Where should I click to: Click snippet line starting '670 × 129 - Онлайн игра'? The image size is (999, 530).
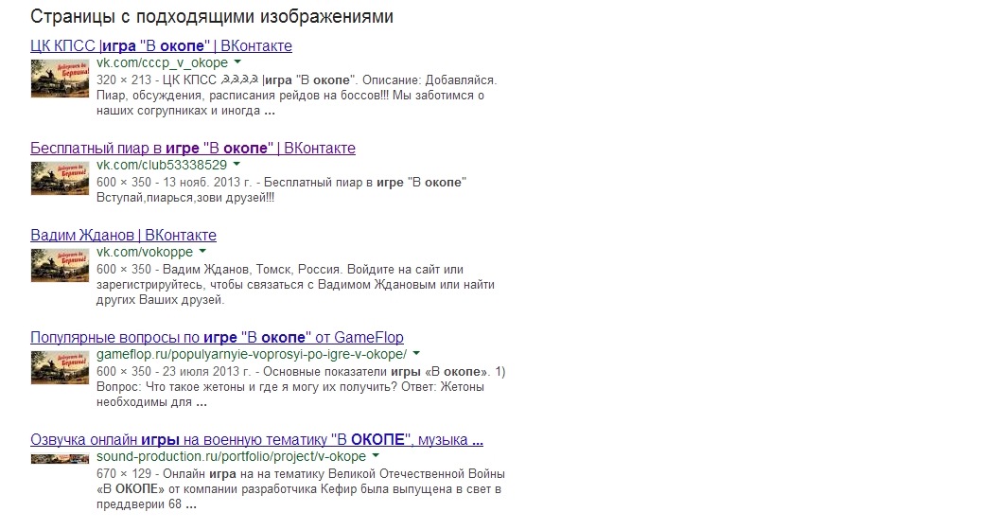tap(301, 473)
